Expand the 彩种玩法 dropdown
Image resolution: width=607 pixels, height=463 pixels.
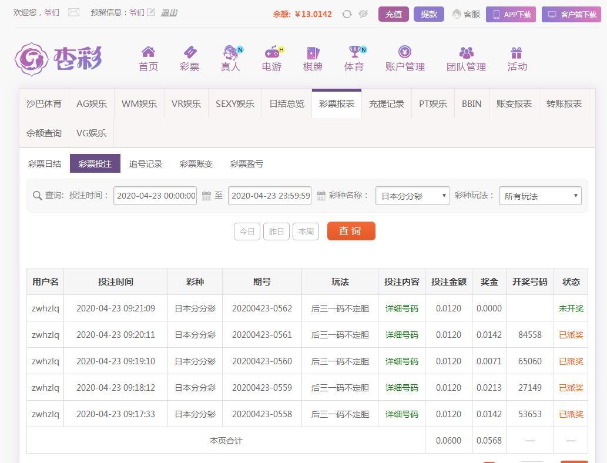(540, 196)
